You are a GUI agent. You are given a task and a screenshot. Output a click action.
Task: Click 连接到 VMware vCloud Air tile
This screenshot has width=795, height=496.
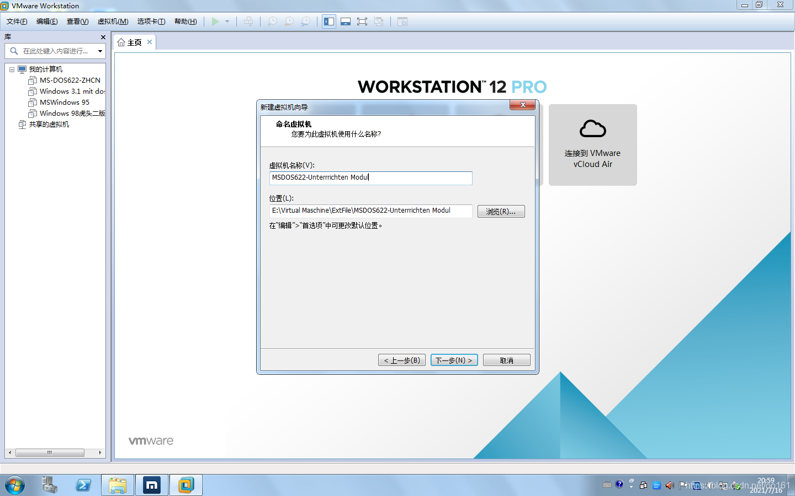[x=593, y=145]
